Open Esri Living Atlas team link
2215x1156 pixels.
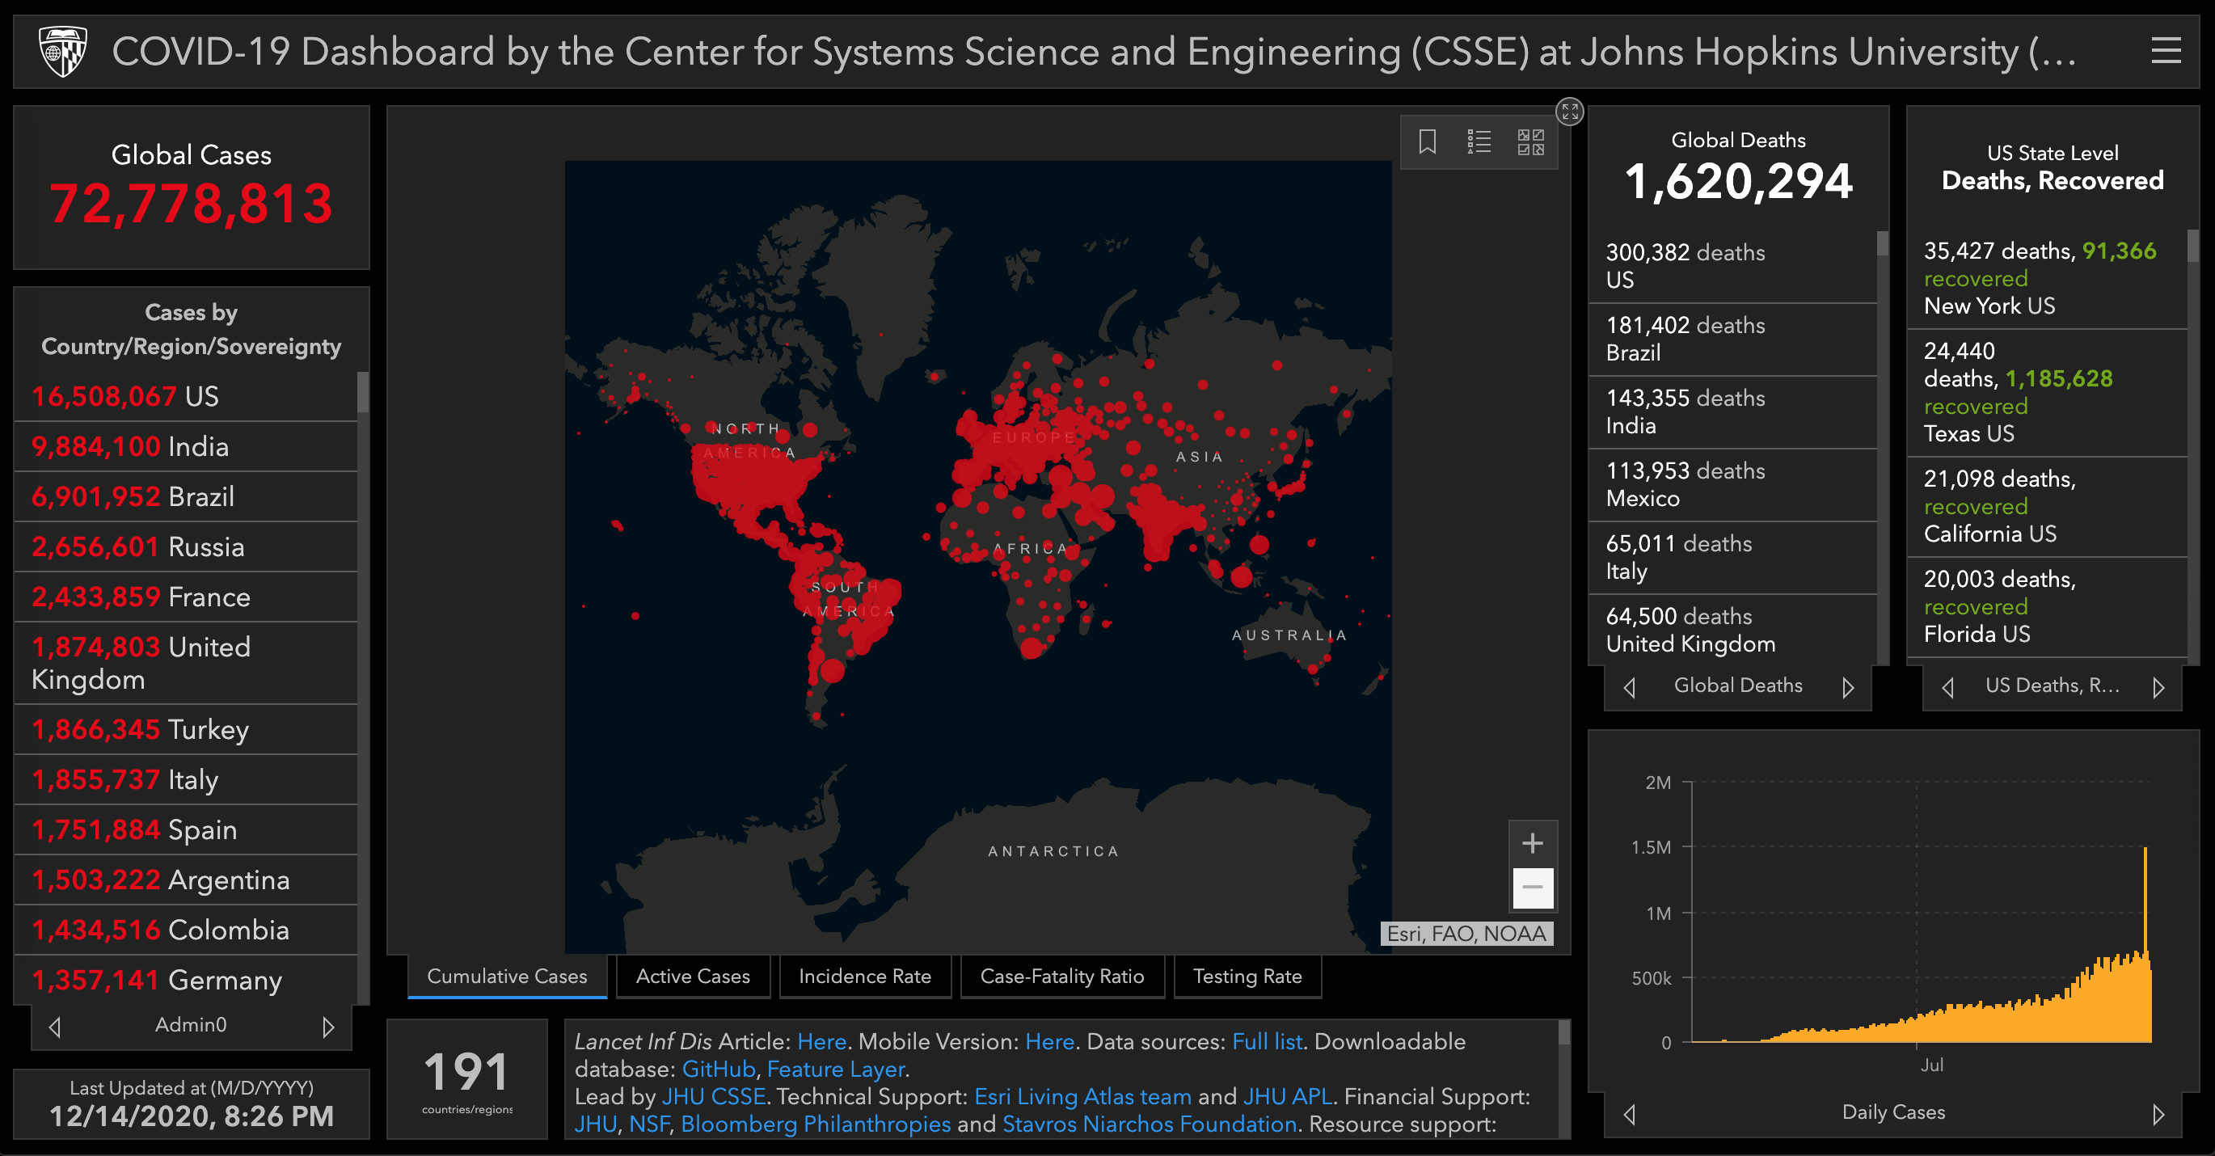pos(1082,1097)
